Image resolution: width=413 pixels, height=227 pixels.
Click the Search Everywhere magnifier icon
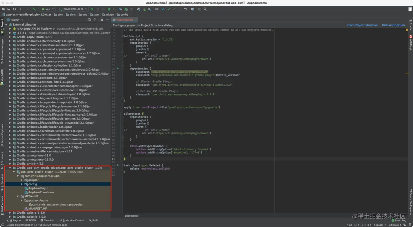pos(205,9)
